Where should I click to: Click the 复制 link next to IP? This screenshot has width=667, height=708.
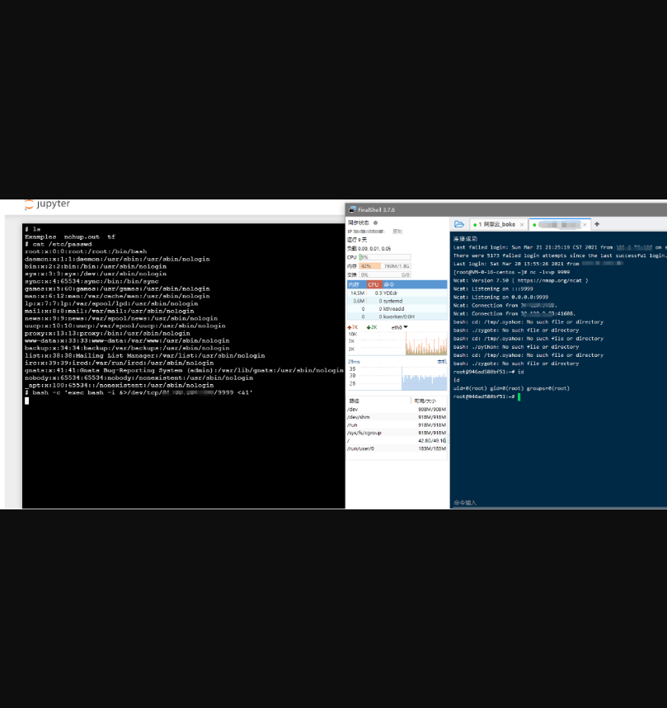[x=397, y=232]
